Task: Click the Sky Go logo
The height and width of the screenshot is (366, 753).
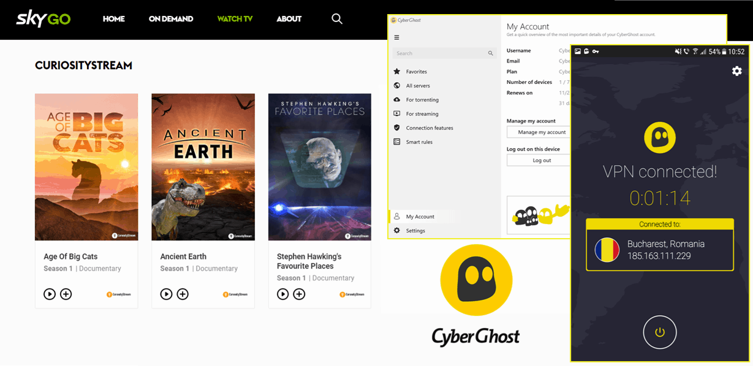Action: pyautogui.click(x=43, y=18)
